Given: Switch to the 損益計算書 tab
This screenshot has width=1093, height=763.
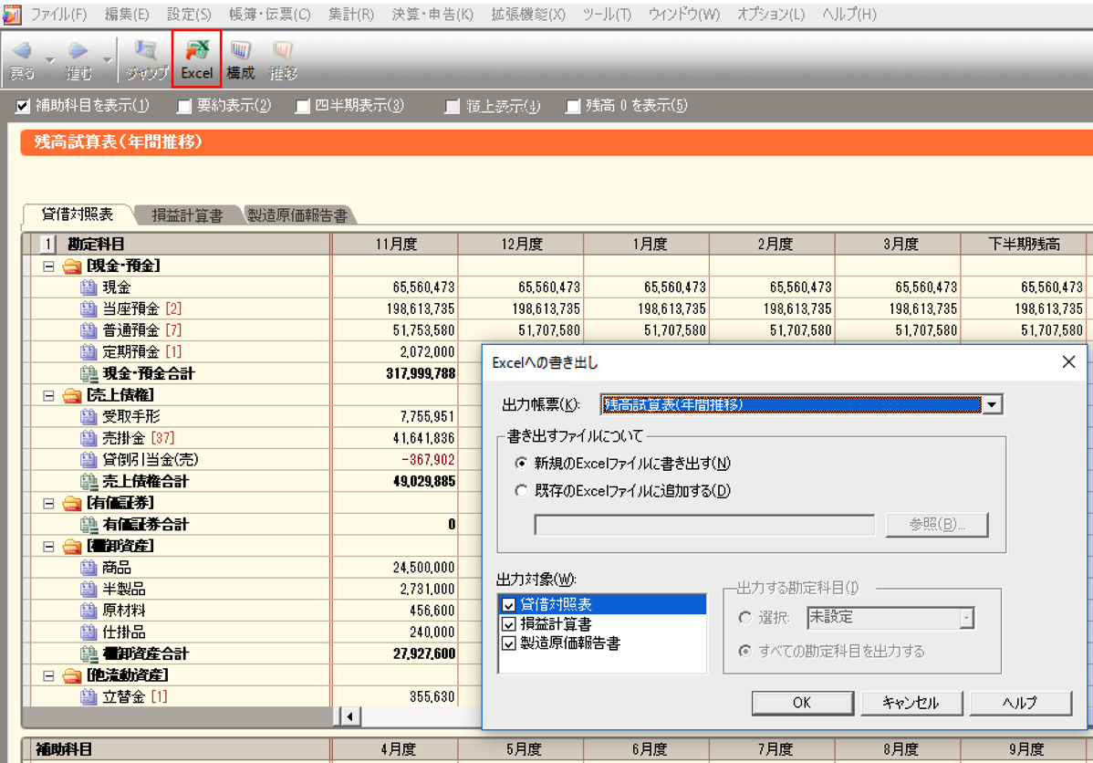Looking at the screenshot, I should click(x=187, y=215).
